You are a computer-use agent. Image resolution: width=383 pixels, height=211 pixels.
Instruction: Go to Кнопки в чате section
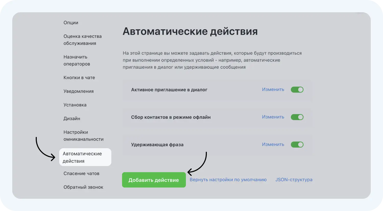tap(79, 77)
